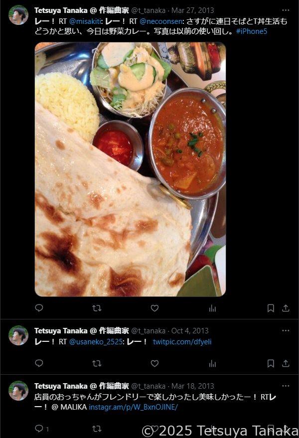Image resolution: width=299 pixels, height=438 pixels.
Task: Bookmark the Oct 4, 2013 tweet
Action: click(x=271, y=363)
